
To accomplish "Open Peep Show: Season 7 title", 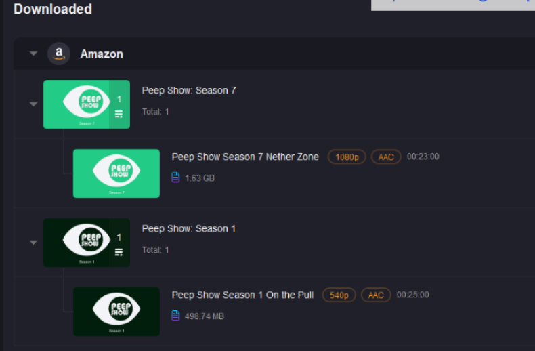I will 189,91.
